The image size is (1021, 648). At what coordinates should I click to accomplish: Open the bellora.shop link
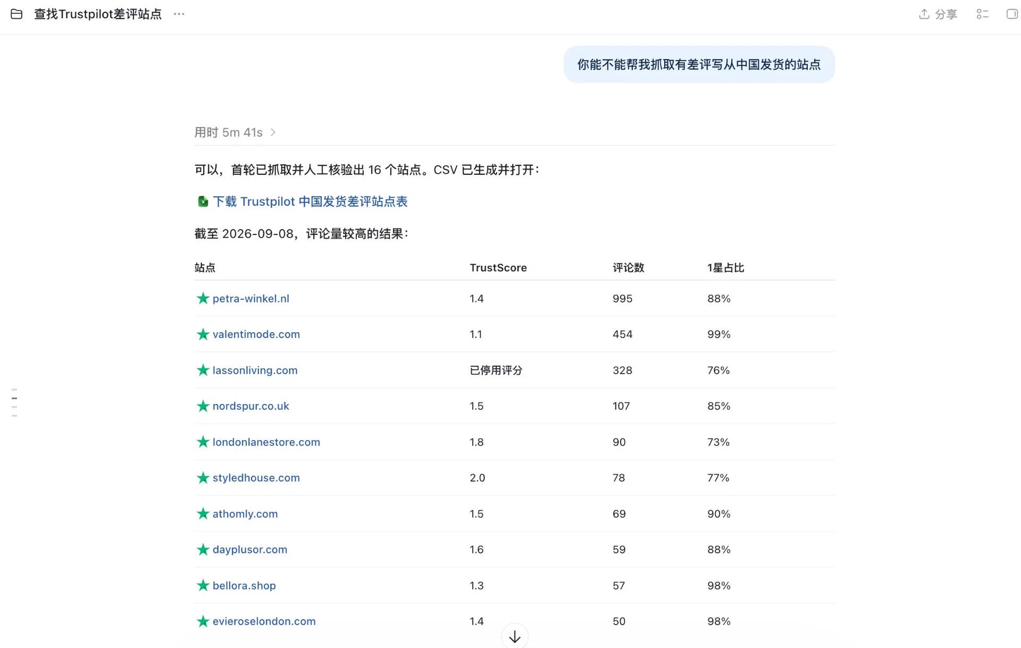[244, 586]
